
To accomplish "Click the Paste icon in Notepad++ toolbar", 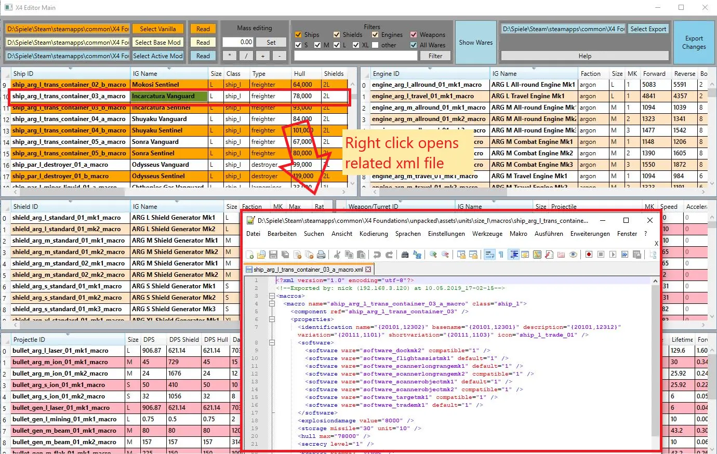I will pos(361,255).
